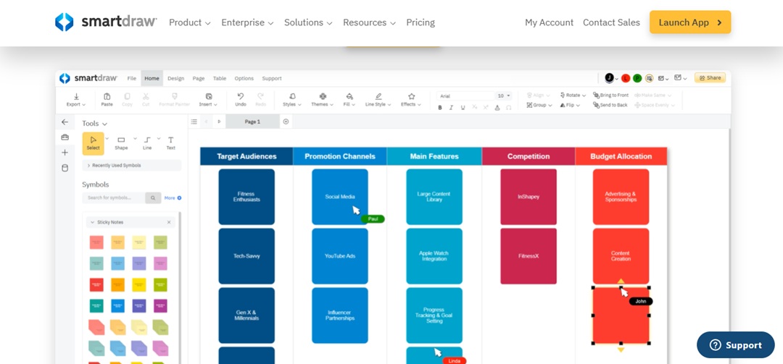Open the Flip dropdown
Image resolution: width=783 pixels, height=364 pixels.
point(570,105)
